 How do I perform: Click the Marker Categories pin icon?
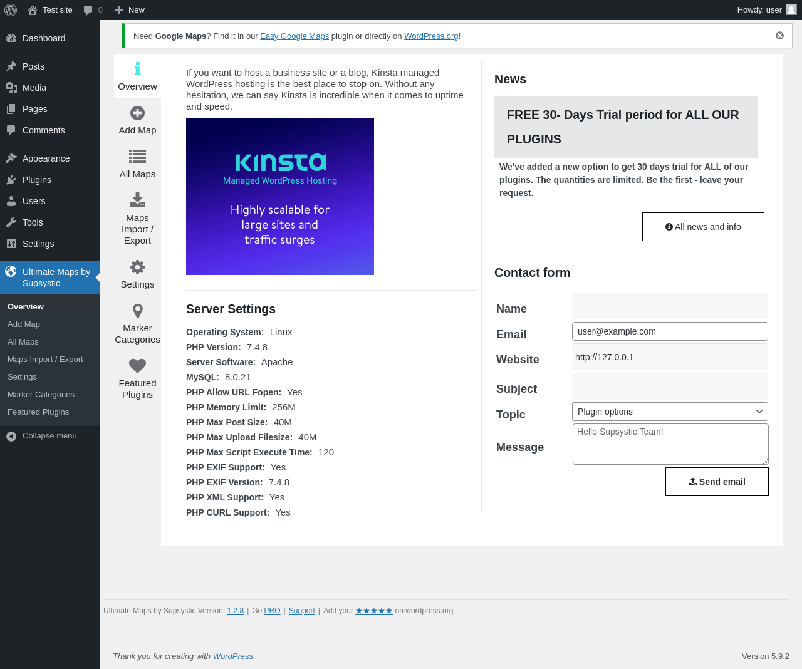coord(138,311)
